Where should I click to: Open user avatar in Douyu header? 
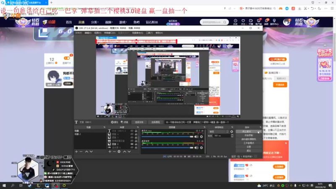[x=286, y=22]
